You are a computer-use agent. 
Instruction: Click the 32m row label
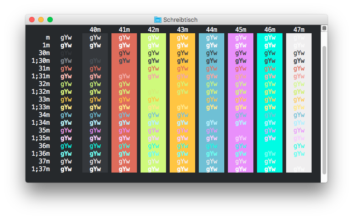coord(44,84)
